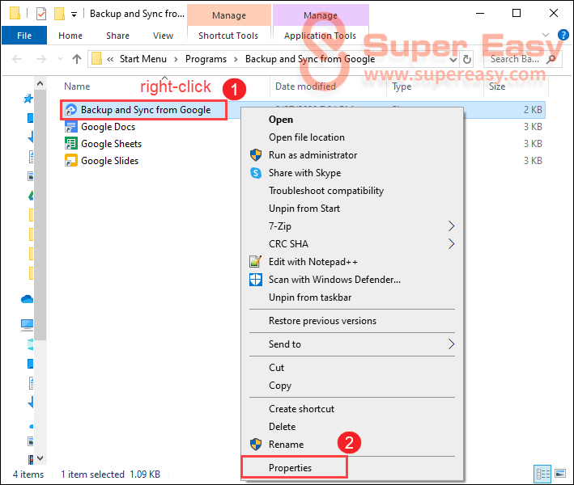Select the Application Tools tab

320,36
